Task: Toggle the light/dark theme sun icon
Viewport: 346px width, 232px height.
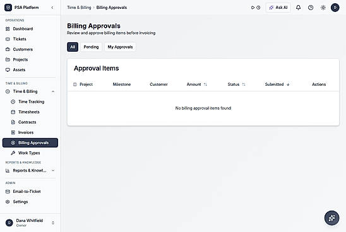Action: coord(323,8)
